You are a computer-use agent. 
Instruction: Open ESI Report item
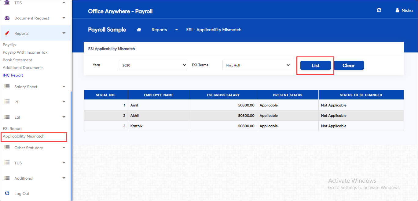click(x=12, y=129)
